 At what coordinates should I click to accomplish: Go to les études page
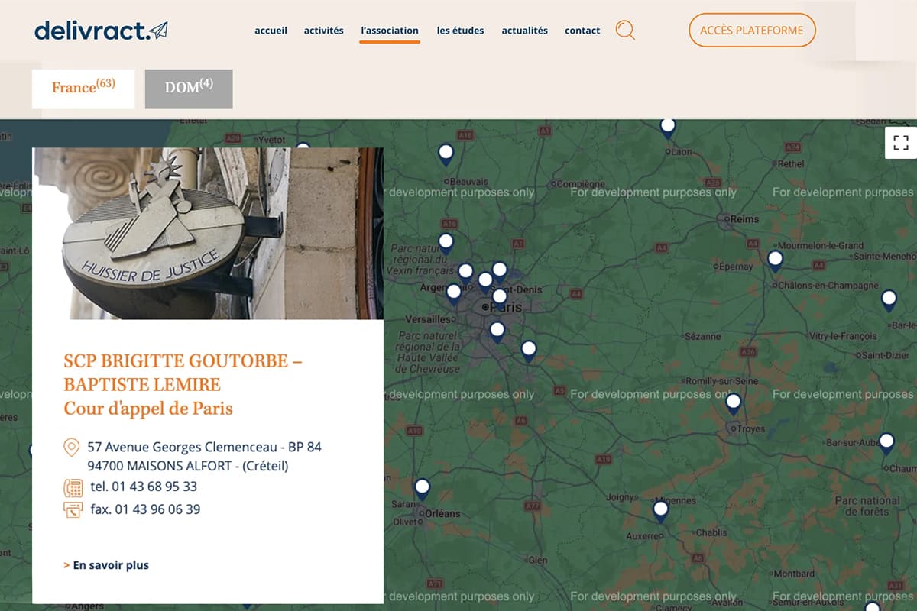click(x=460, y=31)
